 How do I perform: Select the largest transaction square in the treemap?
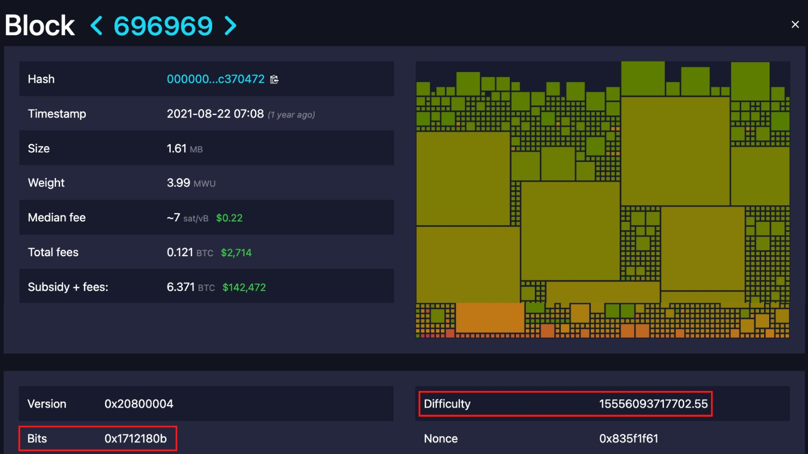click(x=675, y=150)
